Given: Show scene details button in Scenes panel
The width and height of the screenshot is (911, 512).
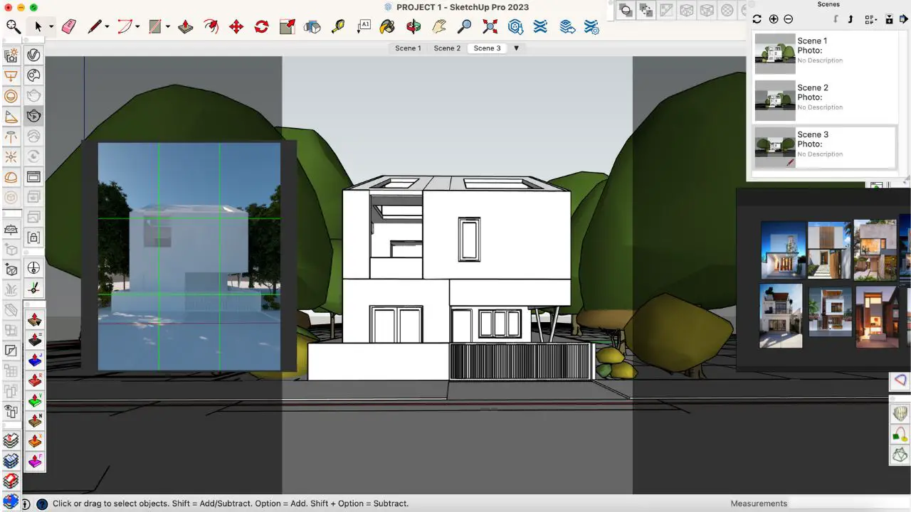Looking at the screenshot, I should coord(890,19).
